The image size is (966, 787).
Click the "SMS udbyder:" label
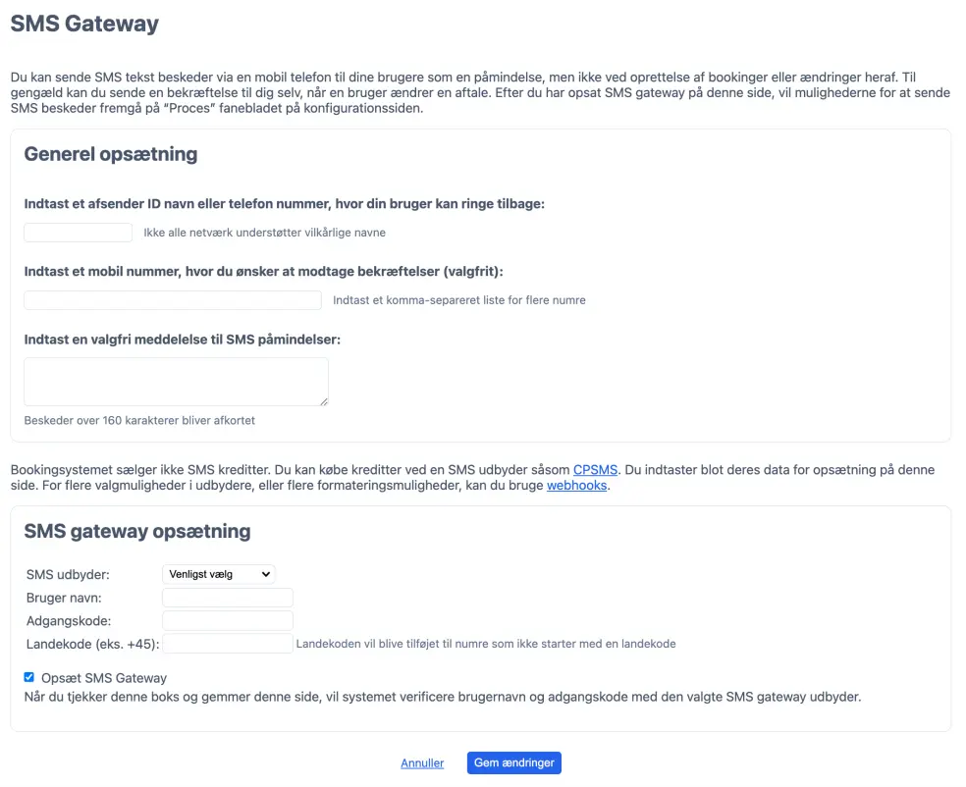click(68, 575)
